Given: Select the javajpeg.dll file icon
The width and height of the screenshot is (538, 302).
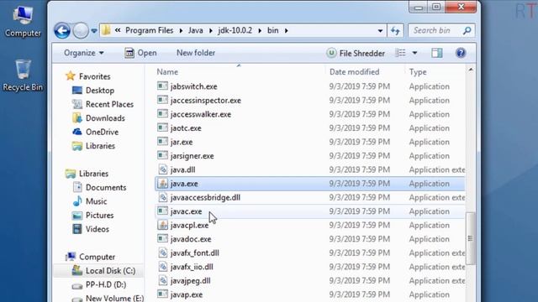Looking at the screenshot, I should click(162, 280).
